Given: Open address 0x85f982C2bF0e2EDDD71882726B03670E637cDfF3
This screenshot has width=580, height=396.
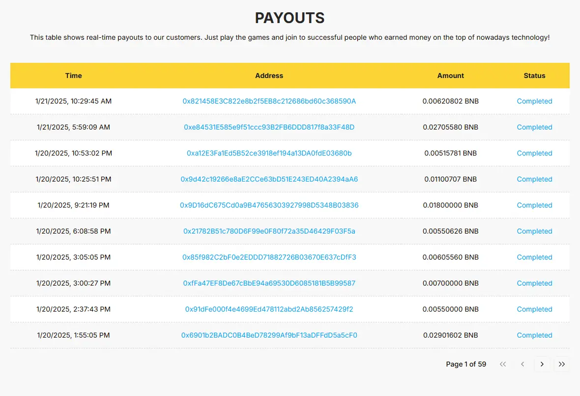Looking at the screenshot, I should click(x=269, y=257).
